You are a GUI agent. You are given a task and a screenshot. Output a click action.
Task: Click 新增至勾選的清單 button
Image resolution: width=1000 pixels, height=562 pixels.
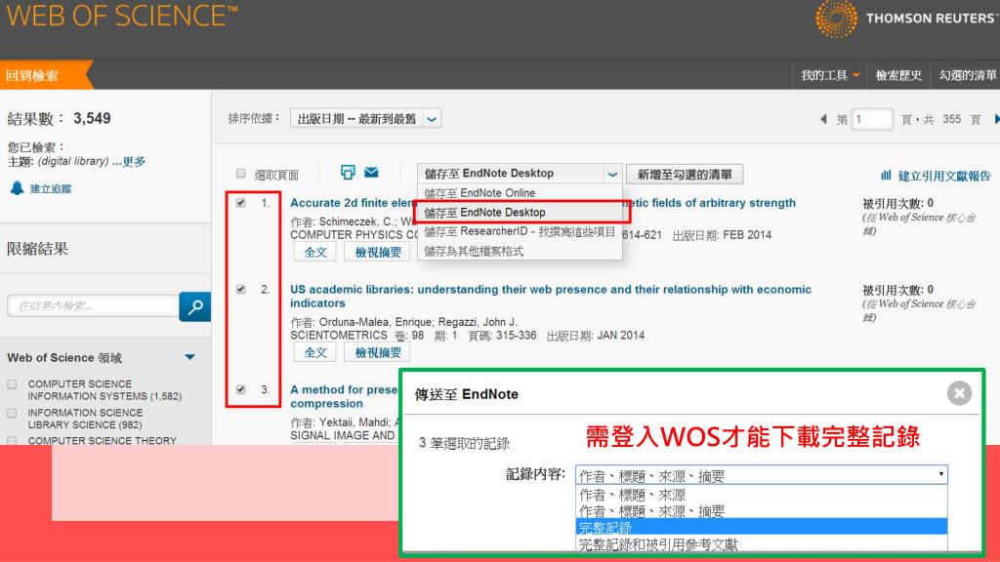pos(685,174)
